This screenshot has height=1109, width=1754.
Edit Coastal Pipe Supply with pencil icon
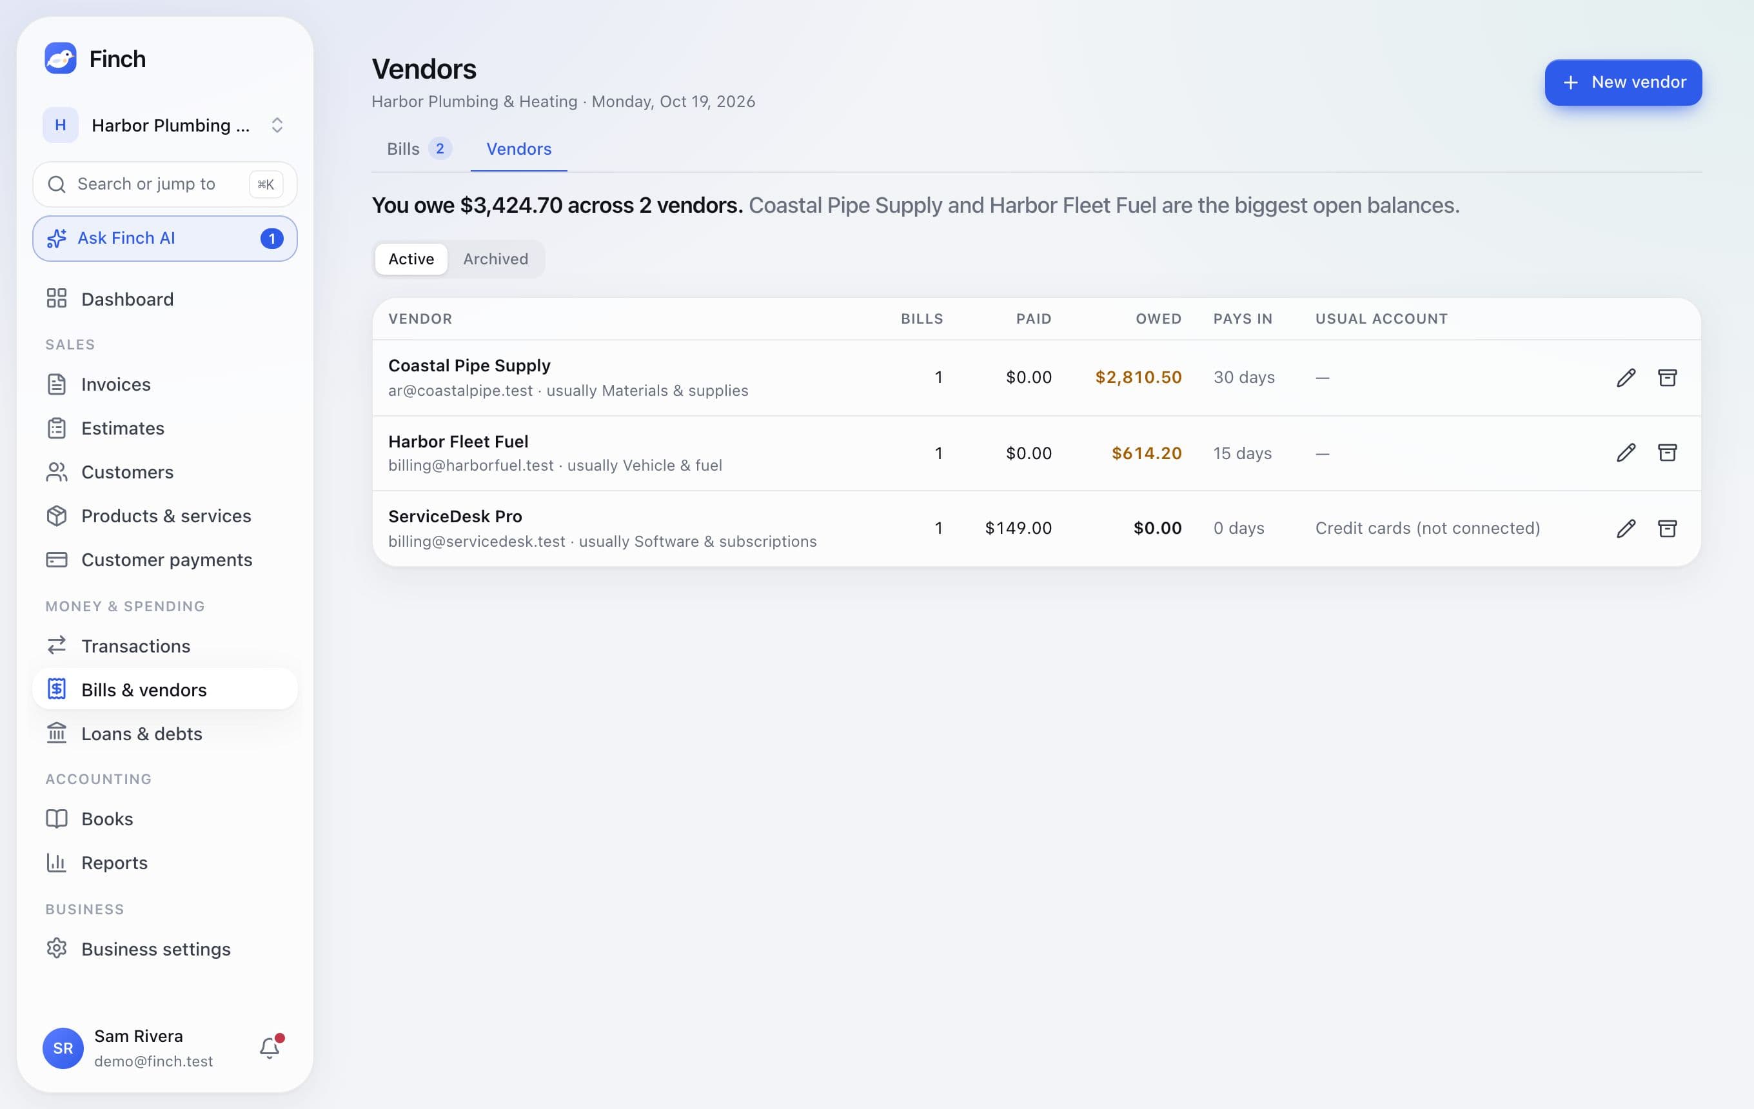[x=1626, y=377]
